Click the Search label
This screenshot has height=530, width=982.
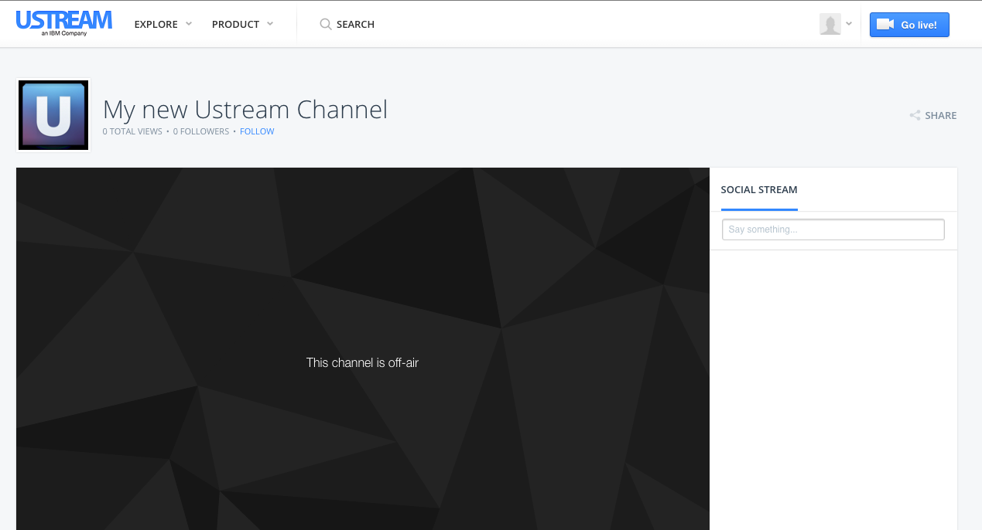point(355,24)
